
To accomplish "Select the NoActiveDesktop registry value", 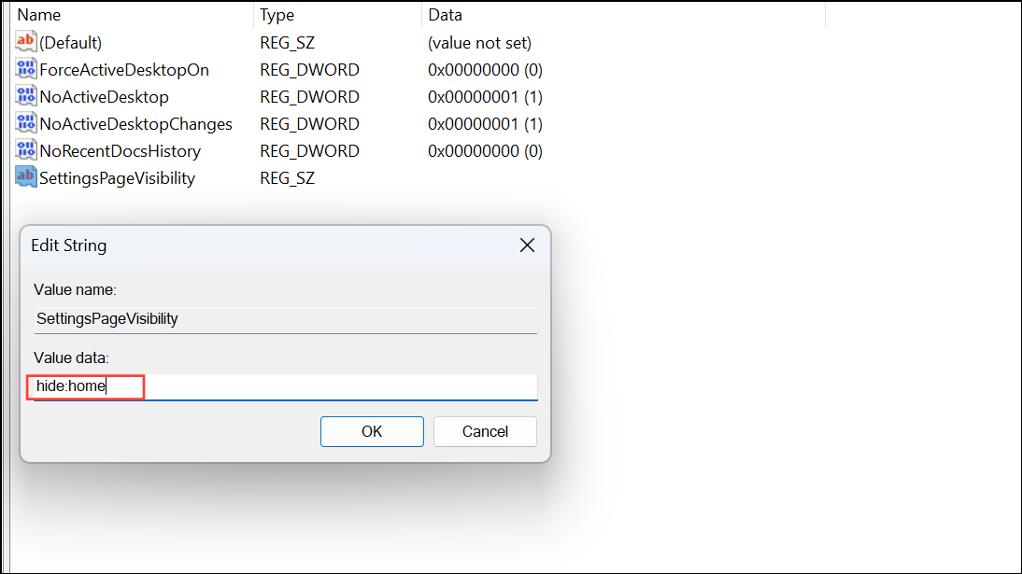I will (x=103, y=96).
